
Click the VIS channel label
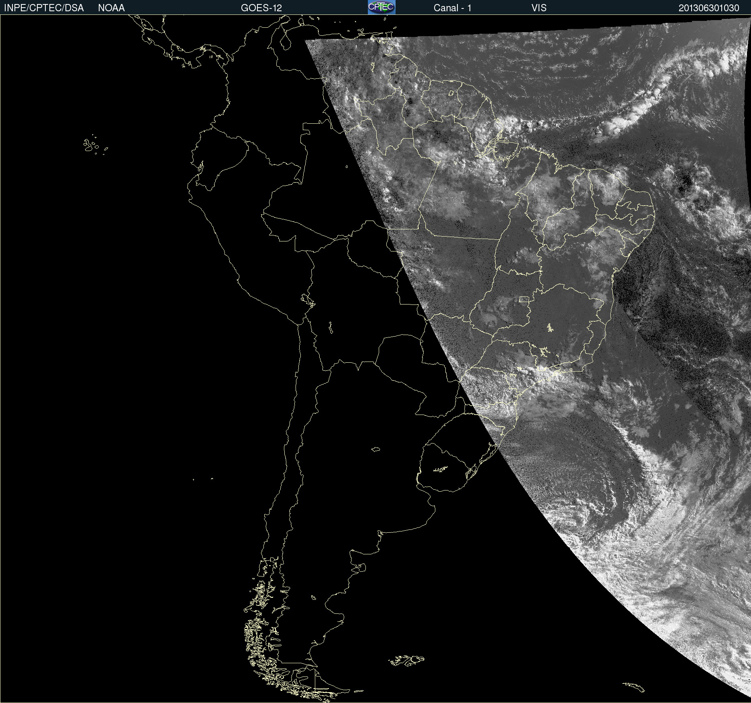tap(539, 8)
